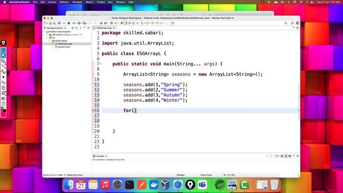Click the Save All toolbar icon
This screenshot has height=193, width=343.
pos(54,23)
